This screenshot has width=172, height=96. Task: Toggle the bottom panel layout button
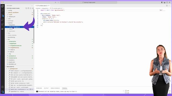(164, 2)
